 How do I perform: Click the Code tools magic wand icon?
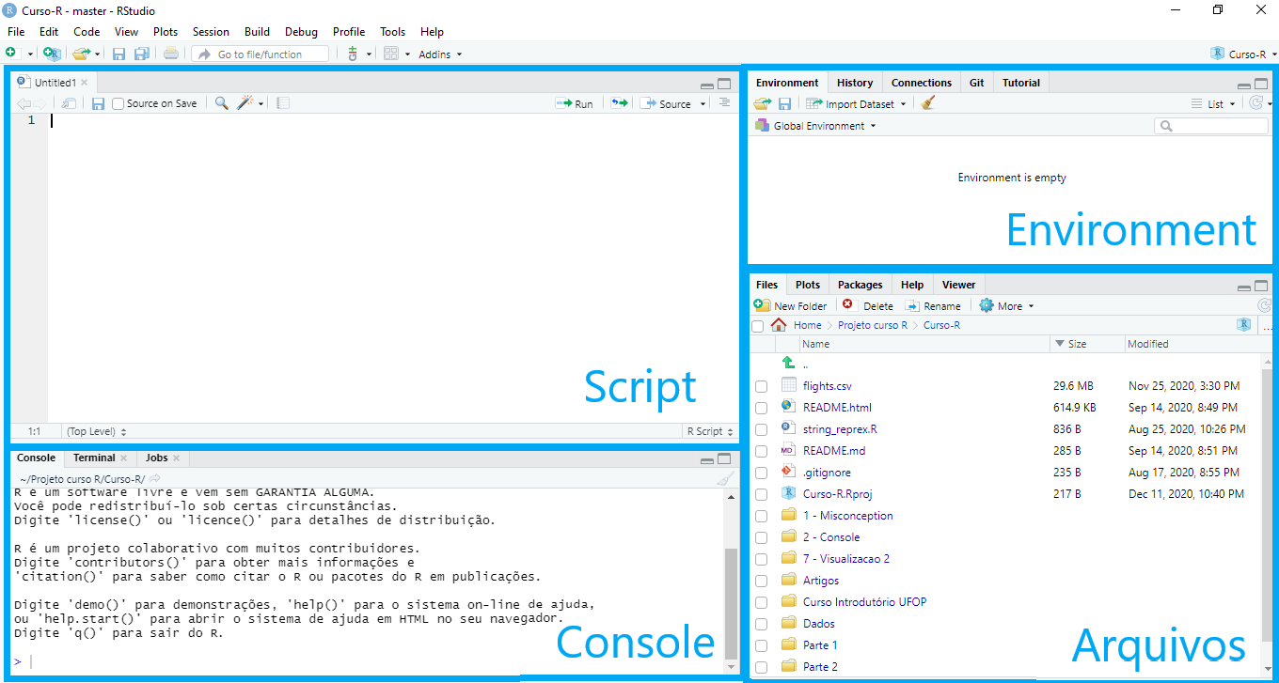pos(245,103)
